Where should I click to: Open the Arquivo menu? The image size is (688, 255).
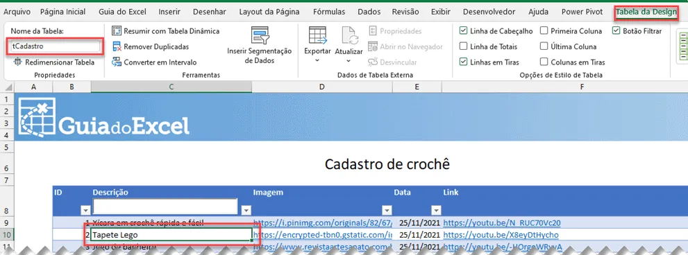click(x=17, y=12)
